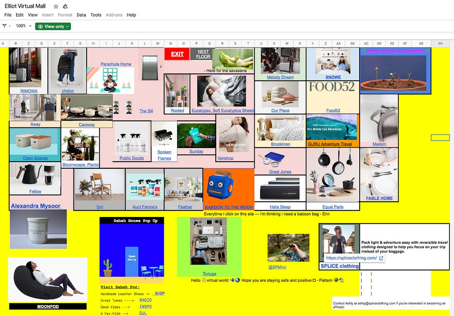Follow the Brooklinen link
Screen dimensions: 454x316
tap(281, 144)
